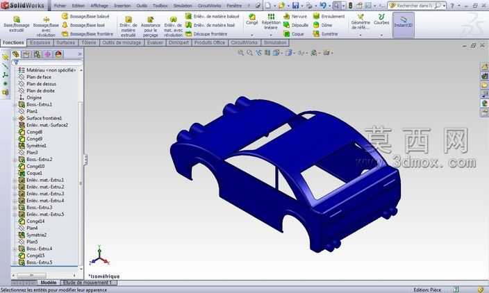Screen dimensions: 489x293
Task: Open the Insertion menu
Action: [x=122, y=6]
